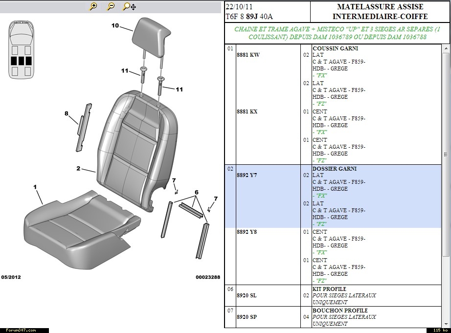Click the zoom-and-pan magnifier with arrows icon
This screenshot has height=333, width=451.
click(x=130, y=6)
